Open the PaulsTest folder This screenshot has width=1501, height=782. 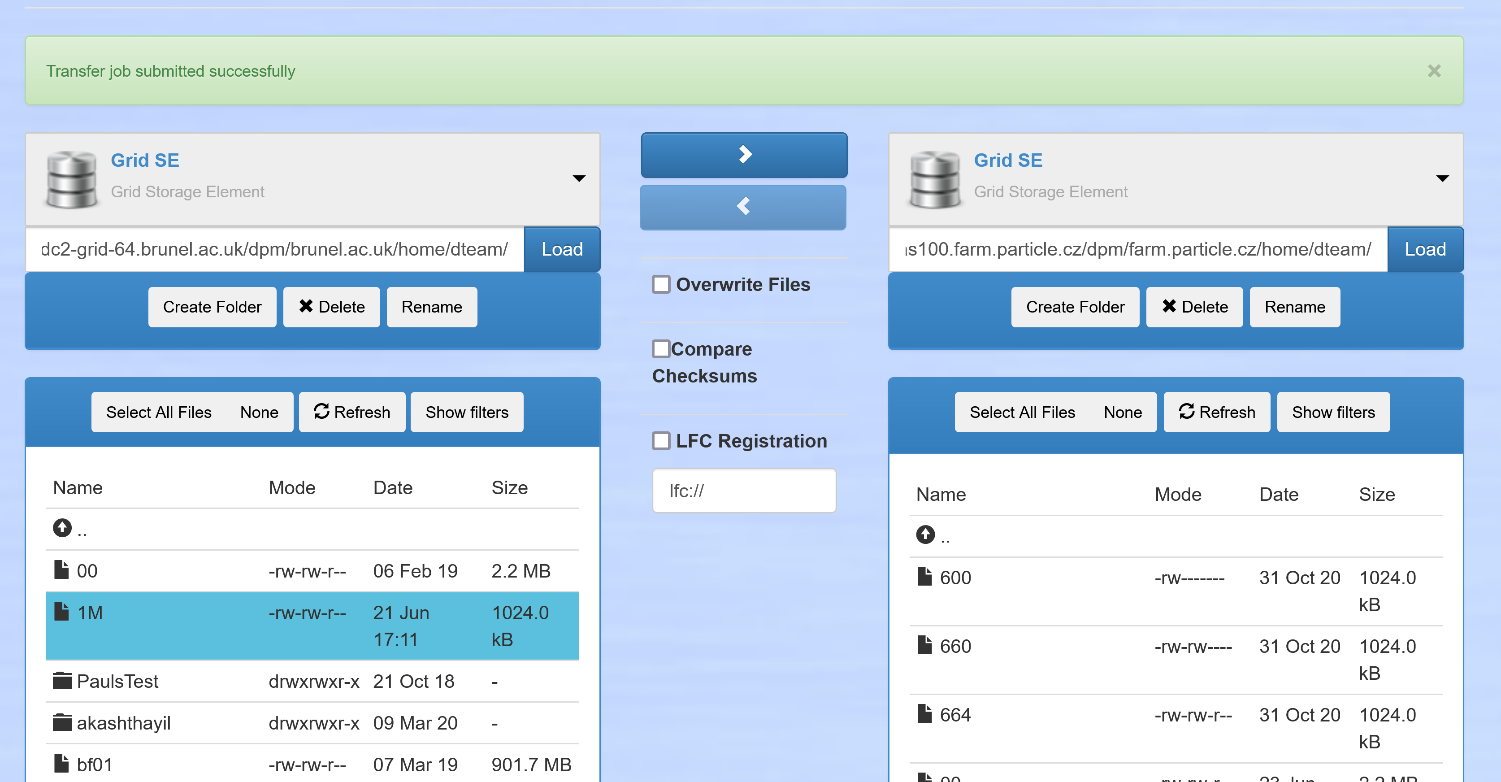click(x=117, y=681)
